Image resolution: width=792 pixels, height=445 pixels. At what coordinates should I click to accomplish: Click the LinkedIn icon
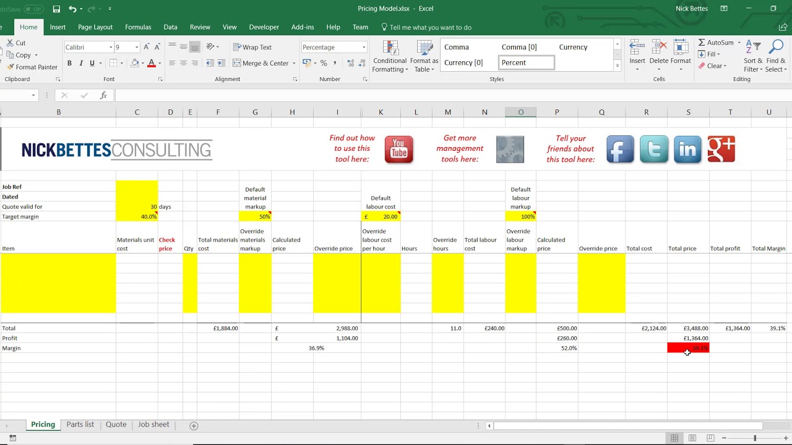point(687,149)
